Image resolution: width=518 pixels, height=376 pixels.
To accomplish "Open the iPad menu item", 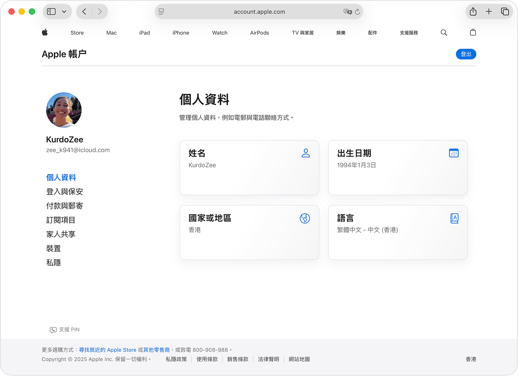I will click(144, 33).
